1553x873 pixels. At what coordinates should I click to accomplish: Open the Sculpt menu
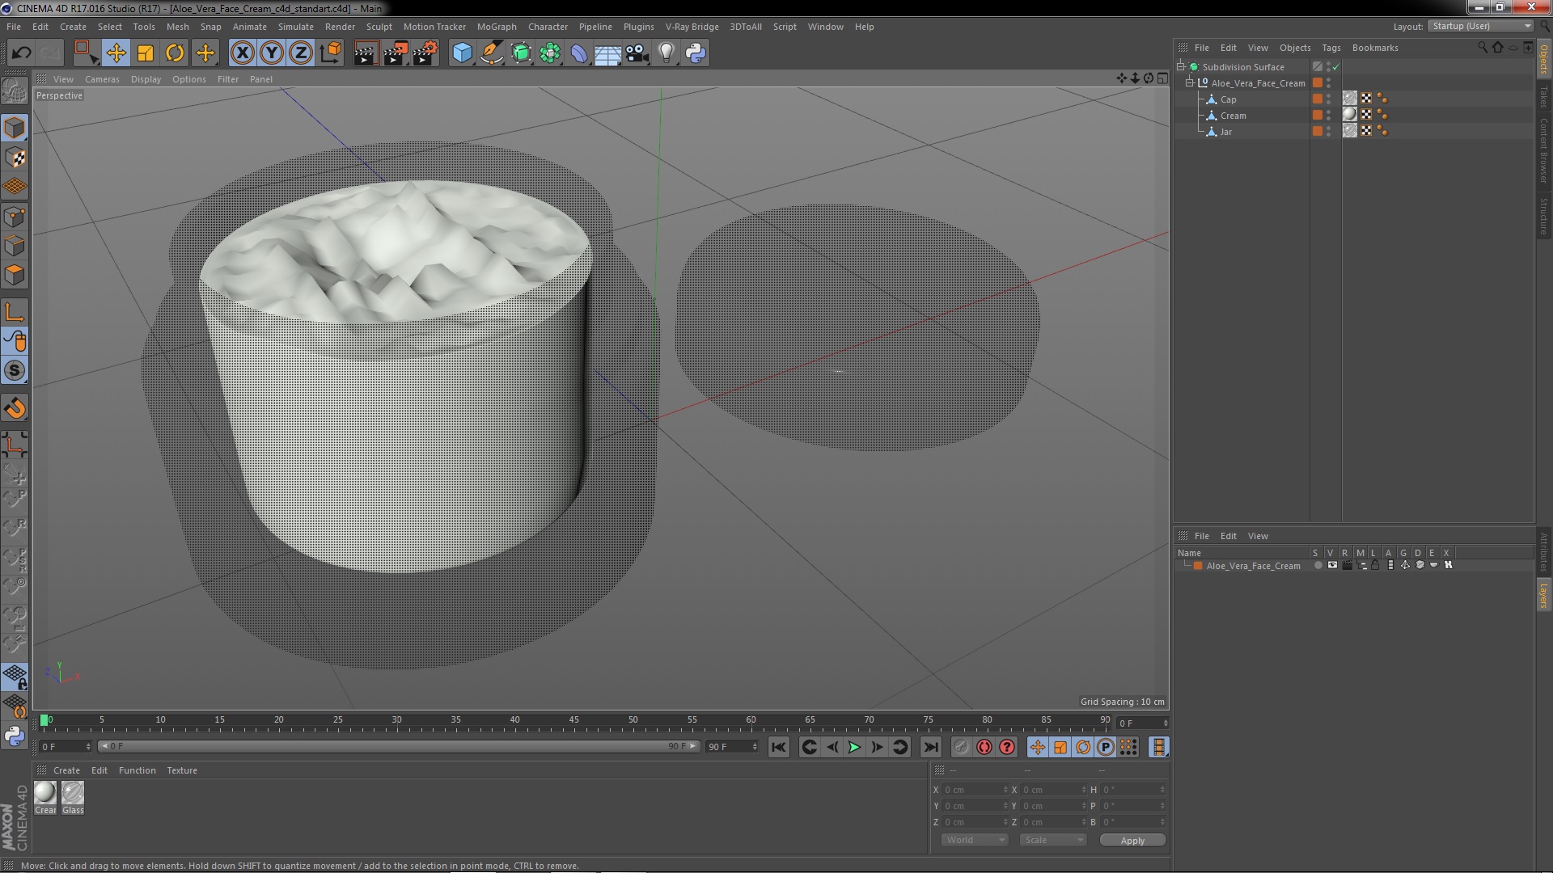click(379, 27)
